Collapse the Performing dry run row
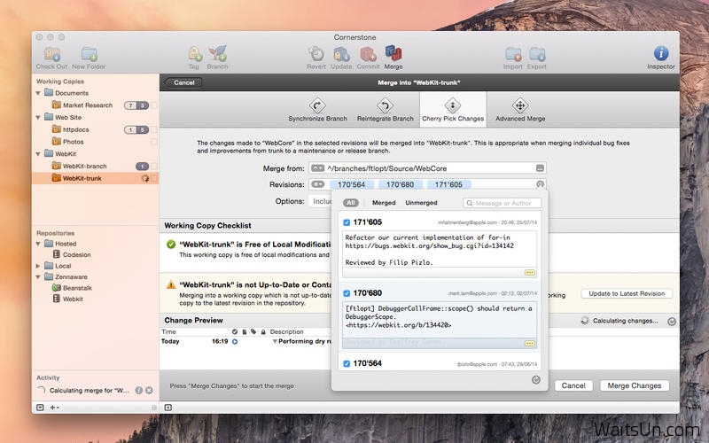The width and height of the screenshot is (709, 443). click(275, 342)
